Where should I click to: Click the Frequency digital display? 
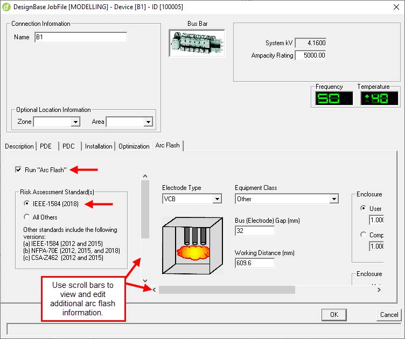[334, 98]
